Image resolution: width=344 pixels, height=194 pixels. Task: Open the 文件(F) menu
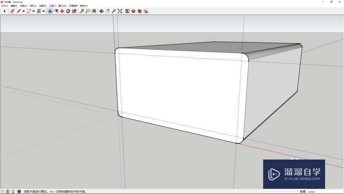tap(4, 6)
